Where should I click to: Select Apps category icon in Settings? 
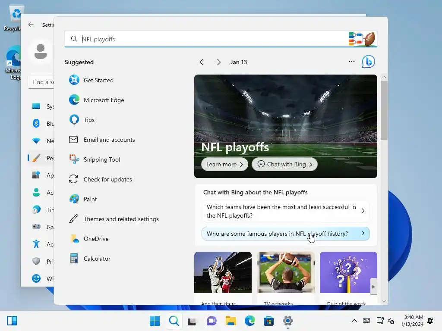pos(36,175)
